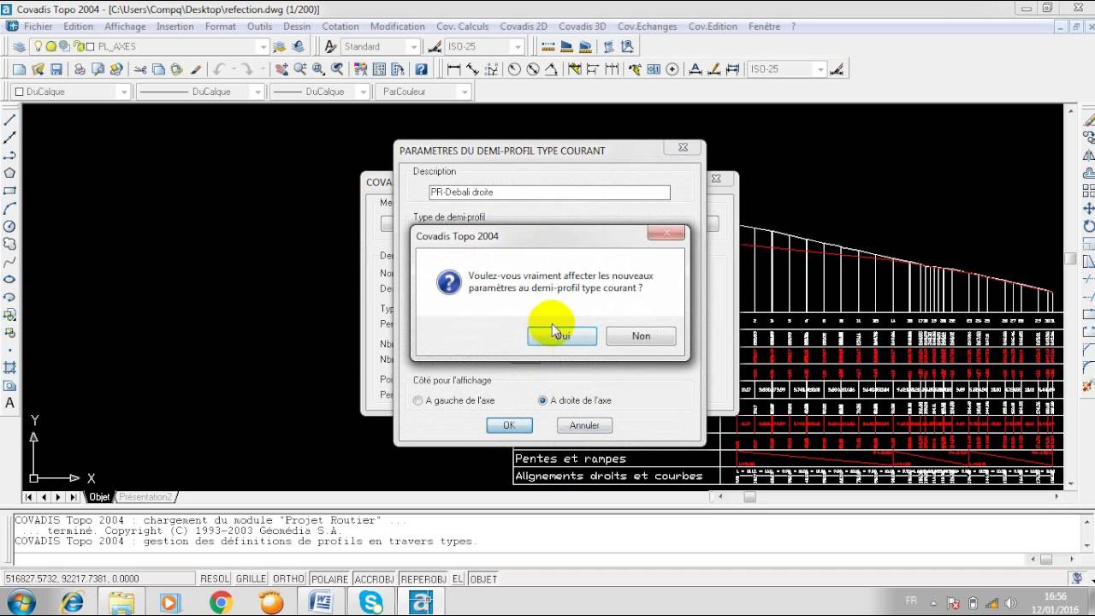Open the DuCalque linetype dropdown
This screenshot has width=1095, height=616.
click(x=257, y=92)
